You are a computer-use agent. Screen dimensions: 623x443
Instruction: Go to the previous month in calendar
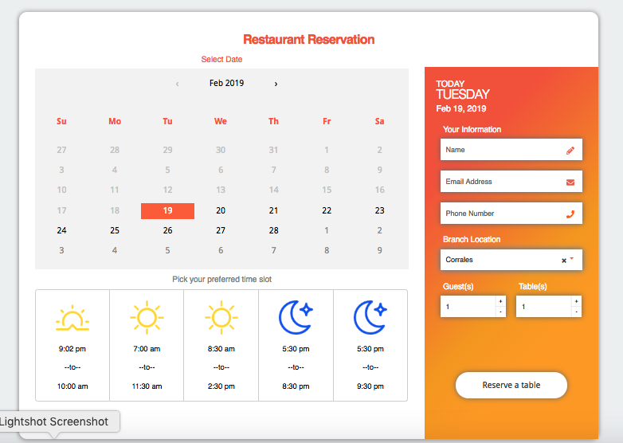(177, 84)
